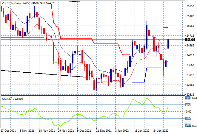Click the 8 Nov 2021 date label

[27, 131]
